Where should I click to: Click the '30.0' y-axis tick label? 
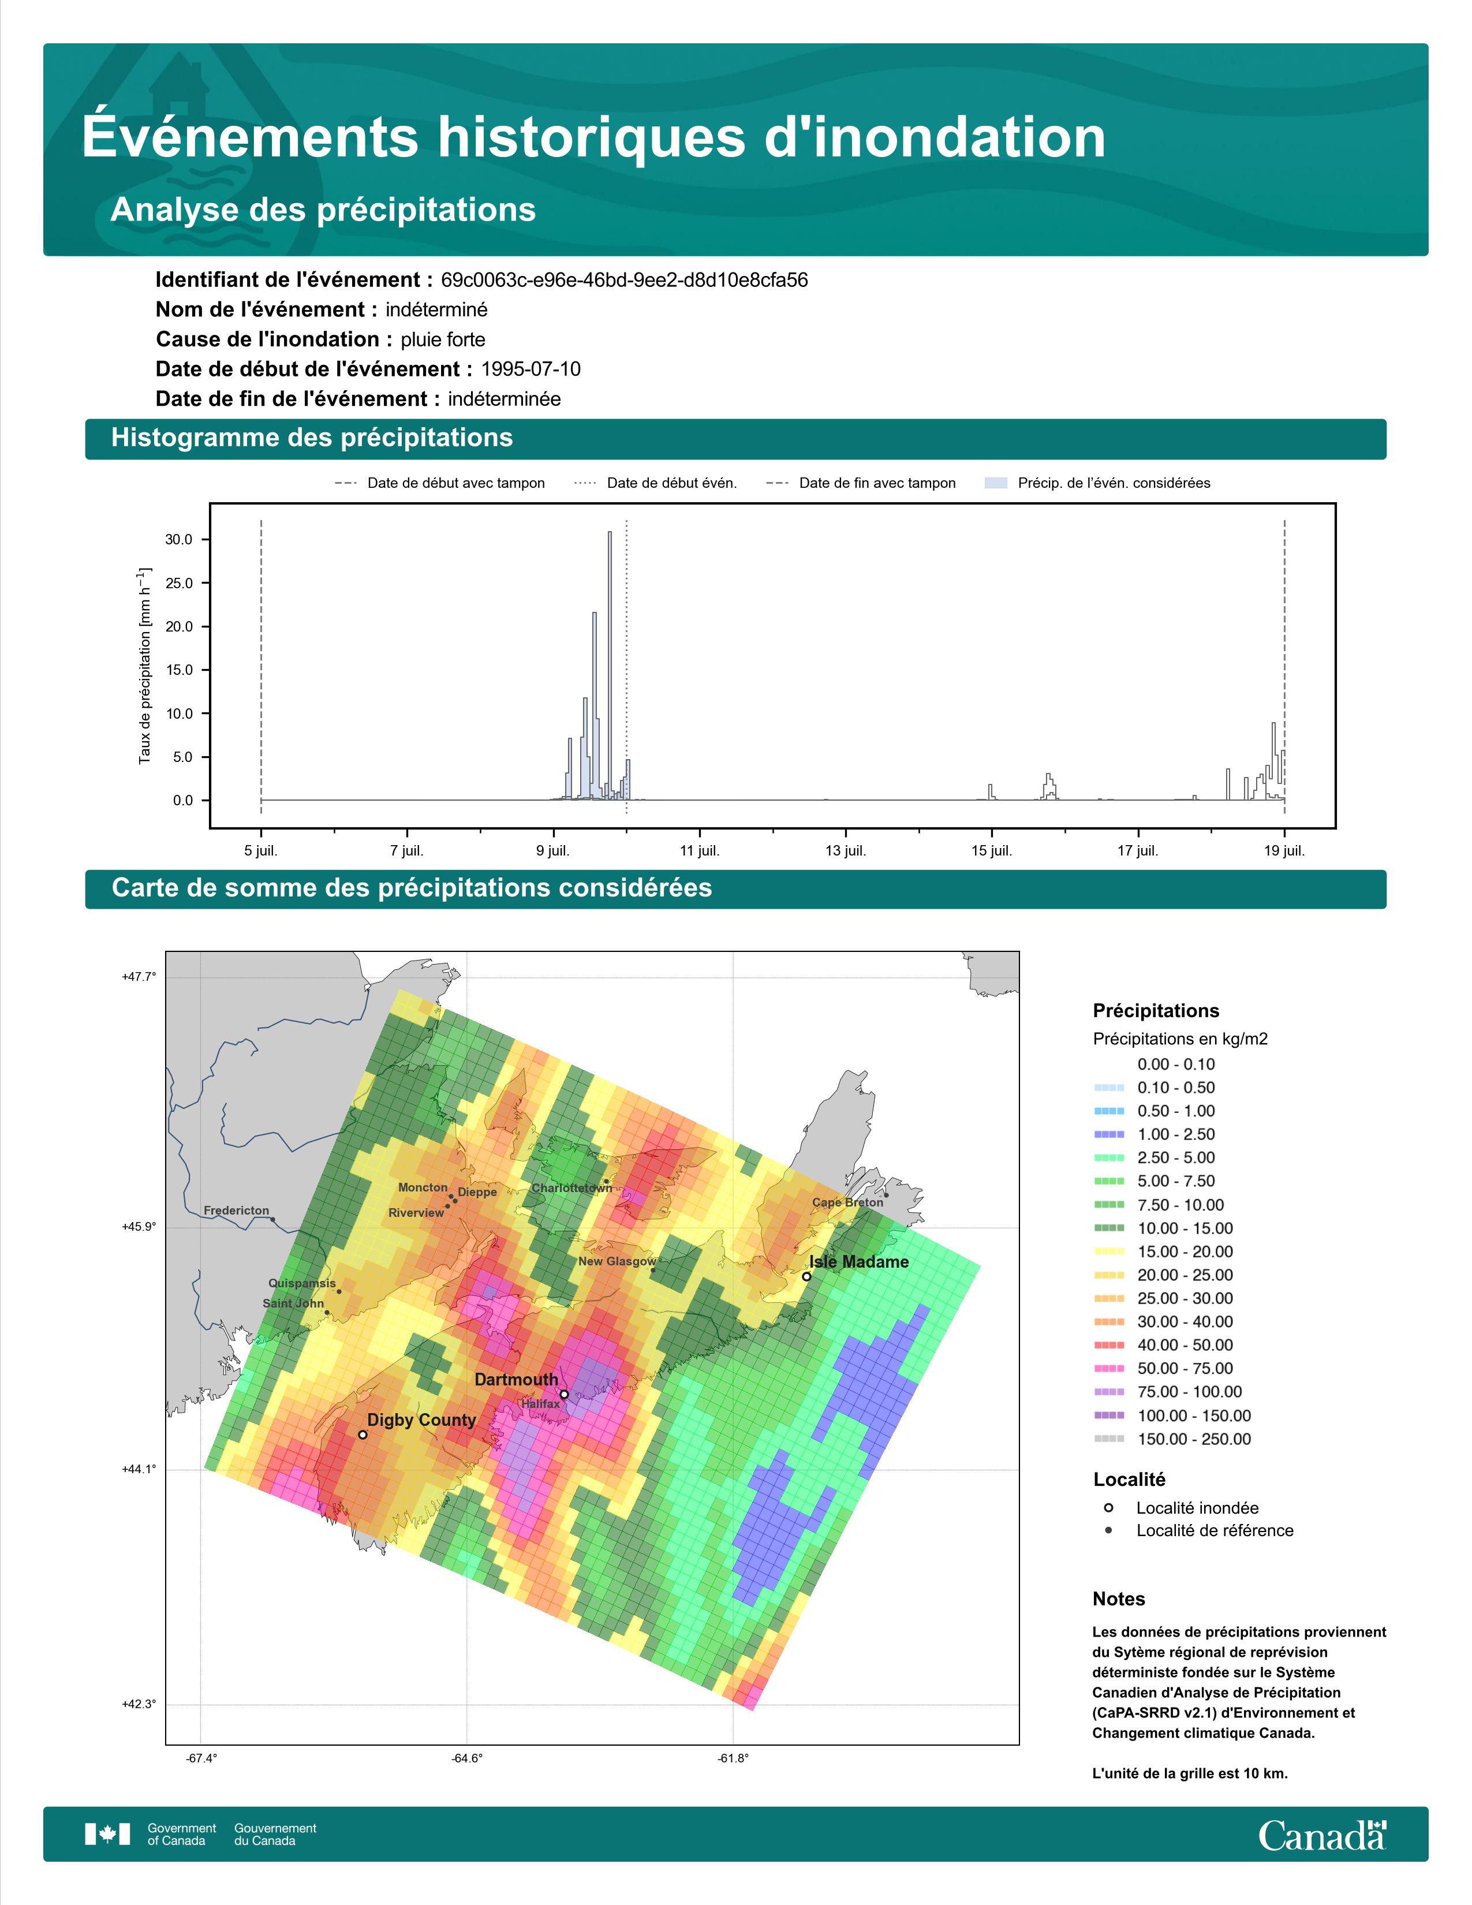point(179,540)
